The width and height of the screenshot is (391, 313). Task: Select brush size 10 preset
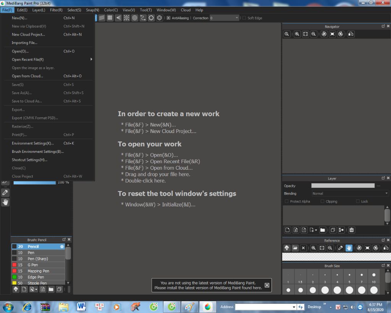click(x=374, y=277)
